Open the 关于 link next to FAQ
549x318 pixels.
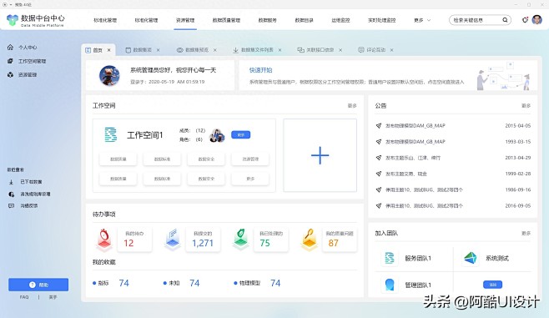(x=53, y=297)
